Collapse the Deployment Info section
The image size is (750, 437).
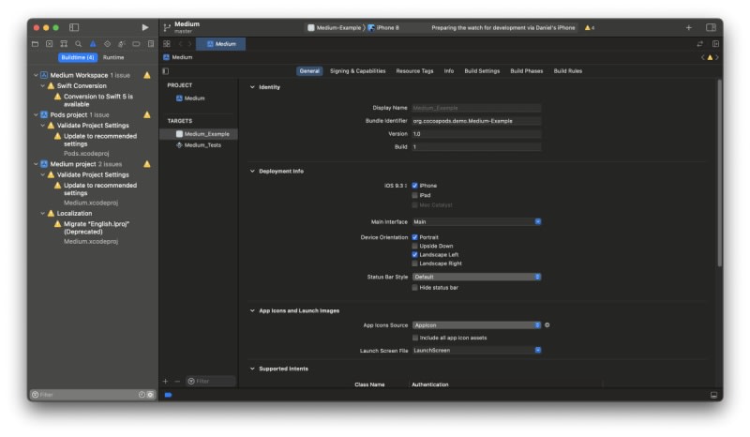pos(252,172)
